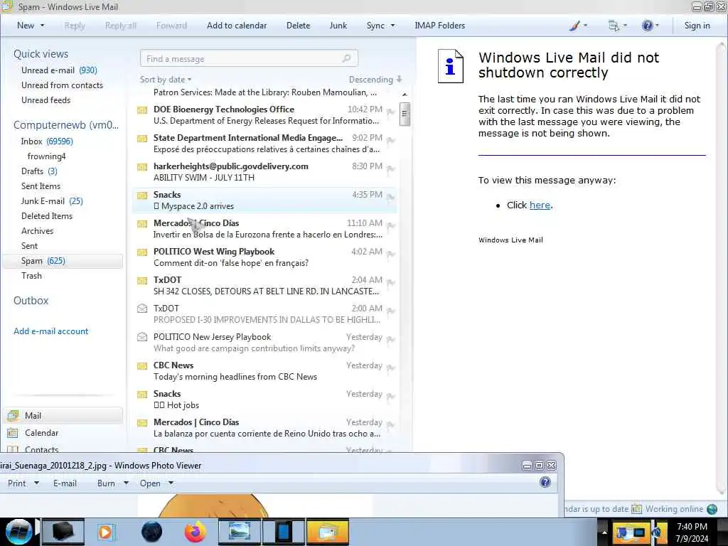Flag the State Department International Media message
The image size is (728, 546).
point(391,140)
